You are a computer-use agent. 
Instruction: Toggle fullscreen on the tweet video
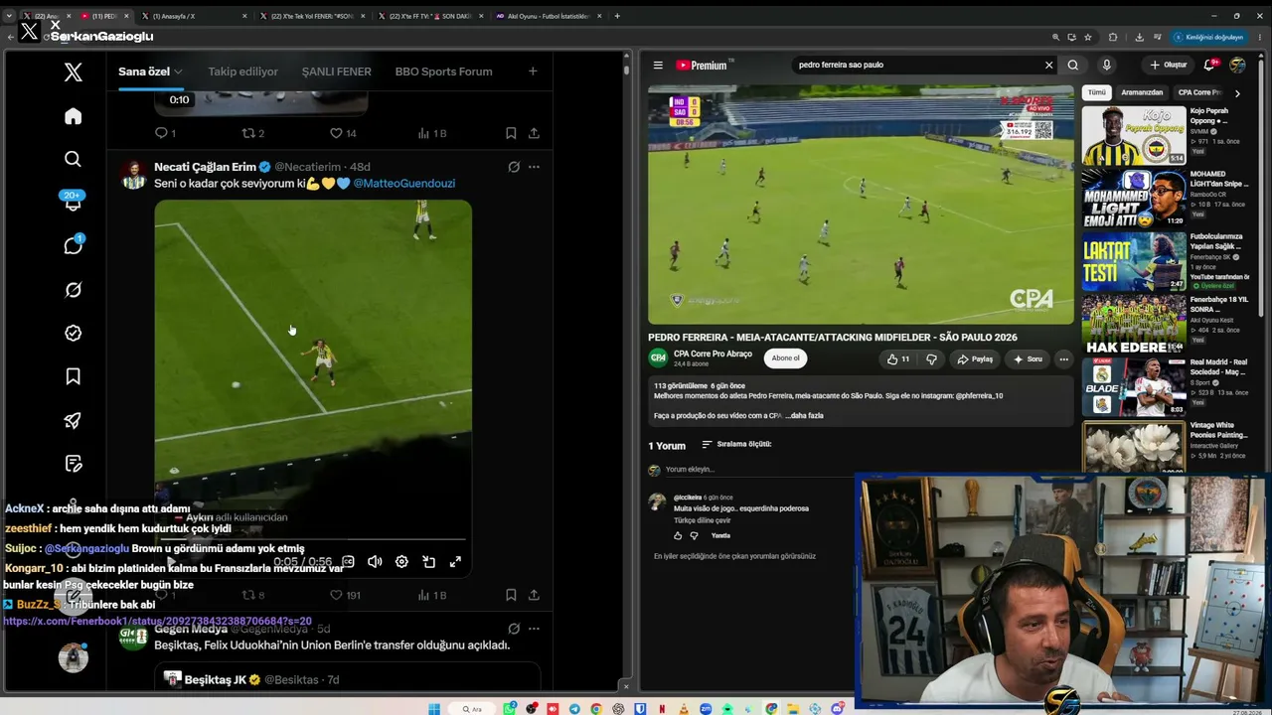tap(455, 562)
